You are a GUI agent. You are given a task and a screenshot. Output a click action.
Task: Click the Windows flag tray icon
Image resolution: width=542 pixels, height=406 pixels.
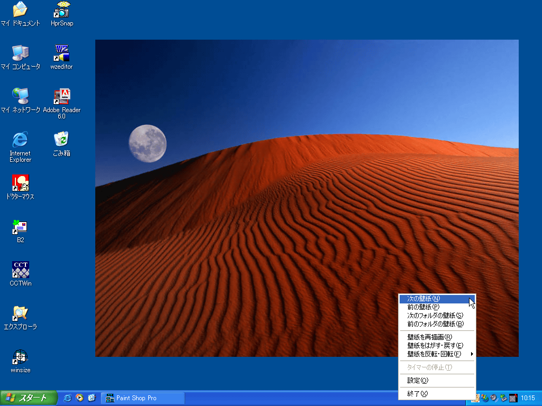tap(485, 398)
